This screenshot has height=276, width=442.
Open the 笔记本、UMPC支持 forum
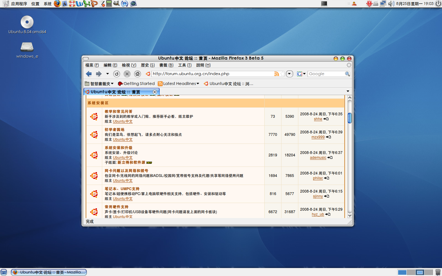122,189
